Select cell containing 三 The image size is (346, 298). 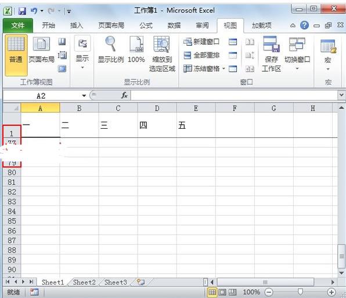click(118, 125)
